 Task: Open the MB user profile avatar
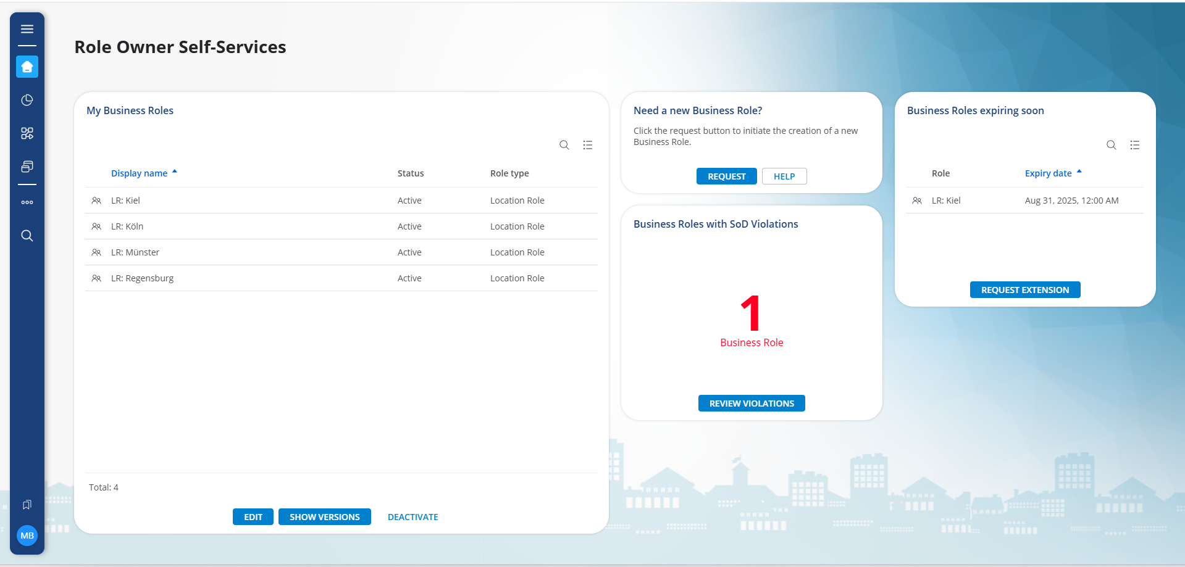point(27,536)
